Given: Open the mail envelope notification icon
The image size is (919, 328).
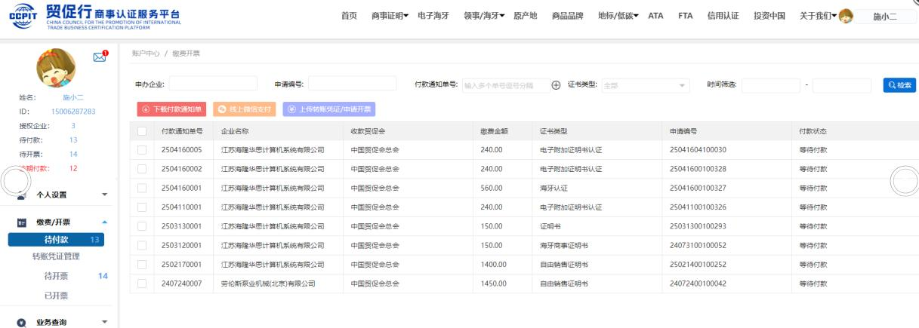Looking at the screenshot, I should tap(99, 56).
